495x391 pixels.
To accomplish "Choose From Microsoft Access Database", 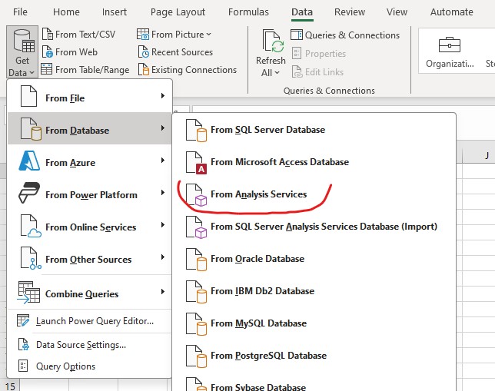I will [x=314, y=162].
